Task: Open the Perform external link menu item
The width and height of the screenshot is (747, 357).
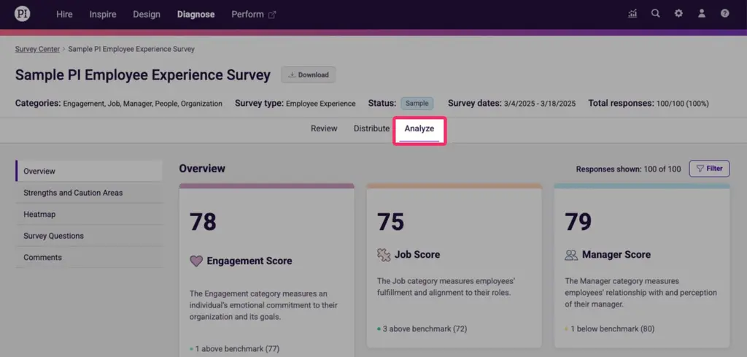Action: pyautogui.click(x=253, y=15)
